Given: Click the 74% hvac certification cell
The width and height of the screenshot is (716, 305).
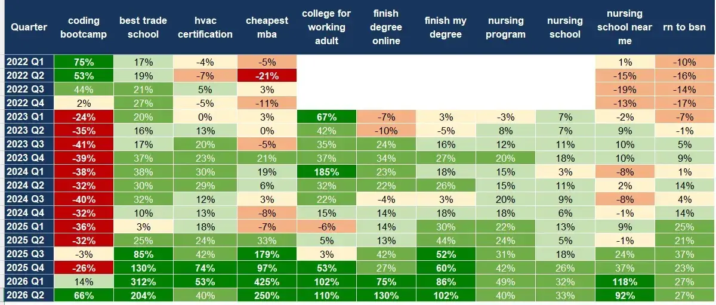Looking at the screenshot, I should tap(205, 267).
